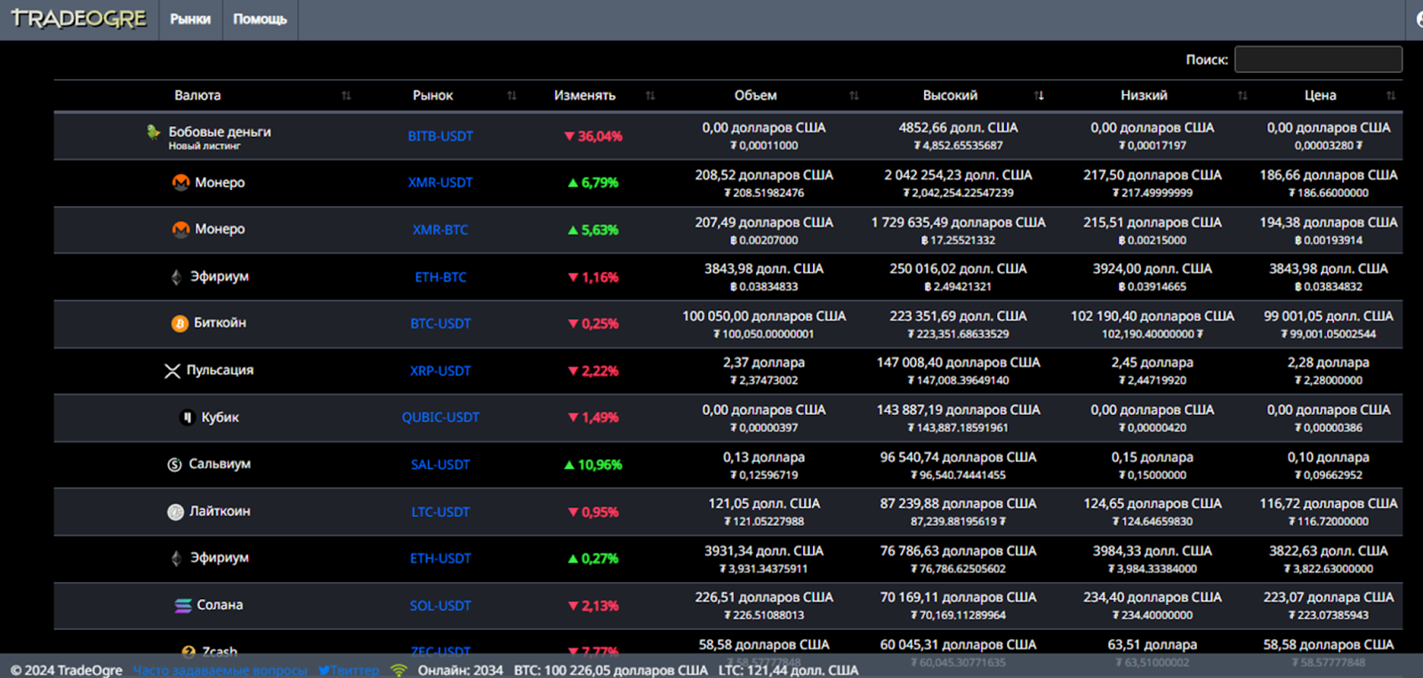Click into the Поиск search field
This screenshot has height=678, width=1423.
click(1318, 60)
